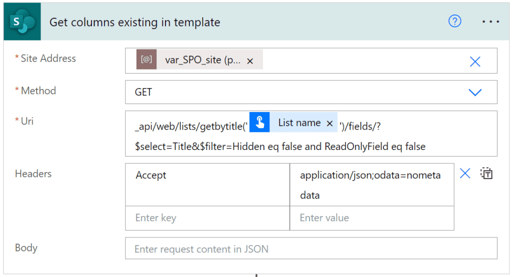Click the Body request content field
512x277 pixels.
(x=310, y=248)
